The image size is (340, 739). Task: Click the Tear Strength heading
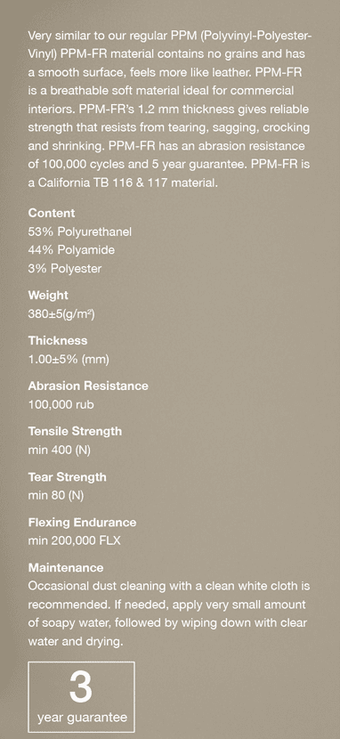[67, 477]
